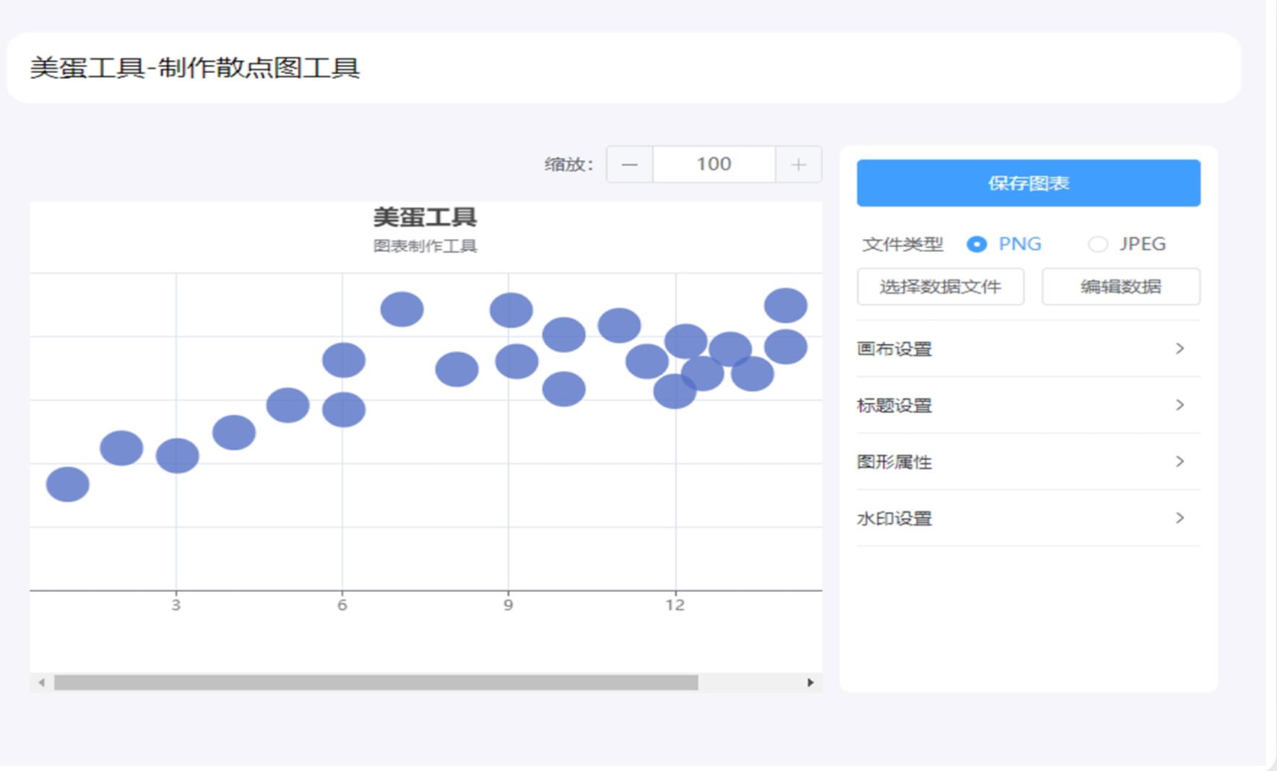The height and width of the screenshot is (771, 1277).
Task: Click the top-right scatter point at the chart's edge
Action: tap(786, 305)
